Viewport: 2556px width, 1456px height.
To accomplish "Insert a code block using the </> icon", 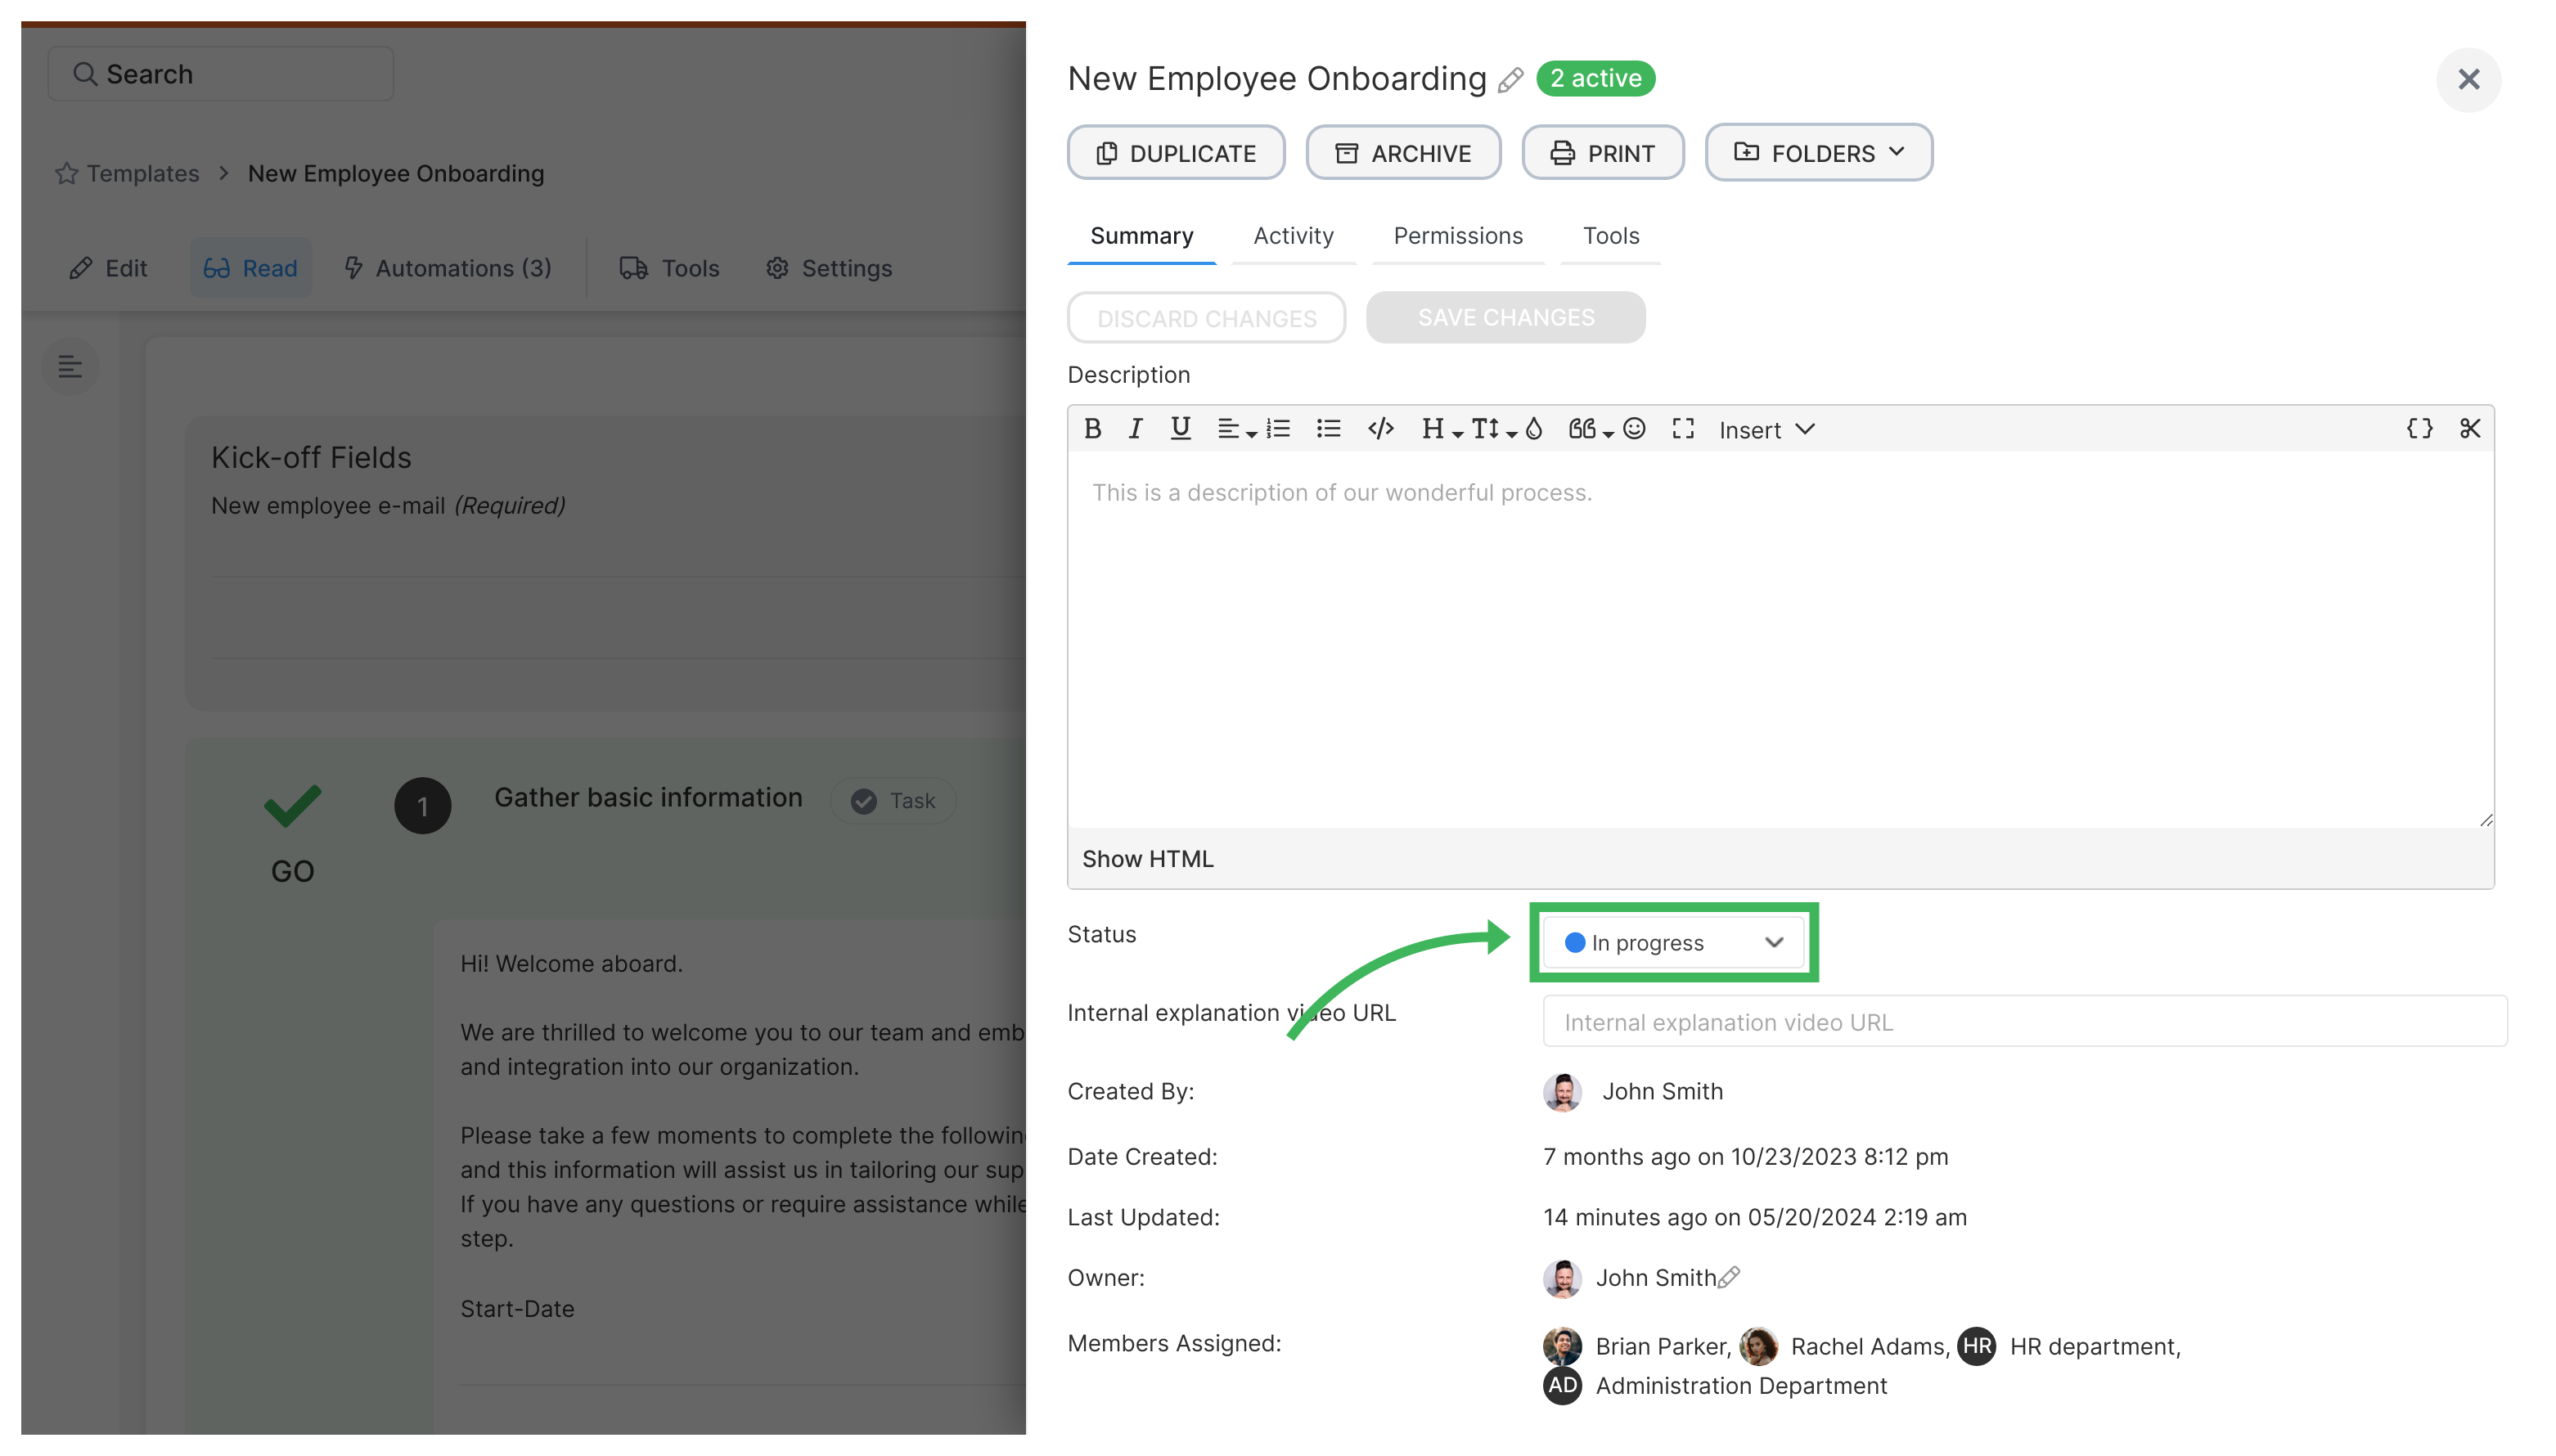I will click(x=1381, y=429).
